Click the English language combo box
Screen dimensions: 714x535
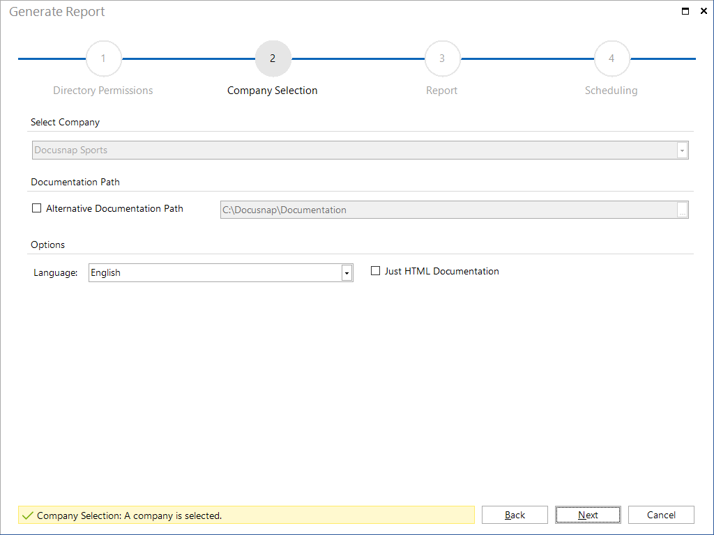tap(220, 273)
